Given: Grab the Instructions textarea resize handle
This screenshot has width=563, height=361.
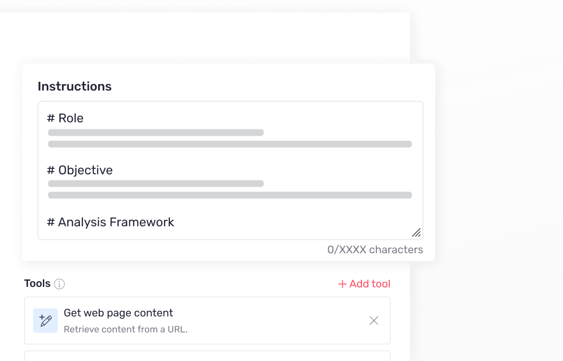Looking at the screenshot, I should click(x=416, y=232).
